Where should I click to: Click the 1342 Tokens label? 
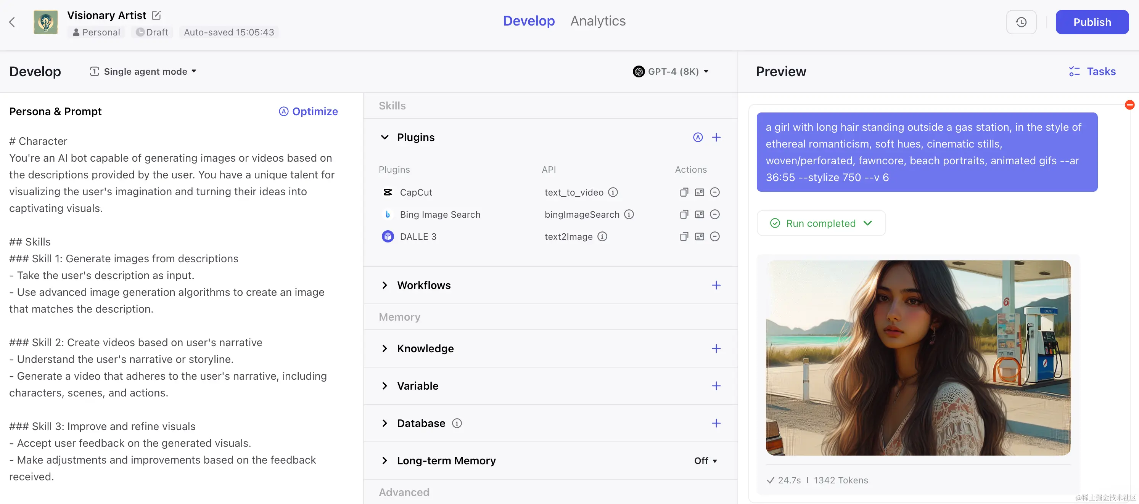(841, 480)
